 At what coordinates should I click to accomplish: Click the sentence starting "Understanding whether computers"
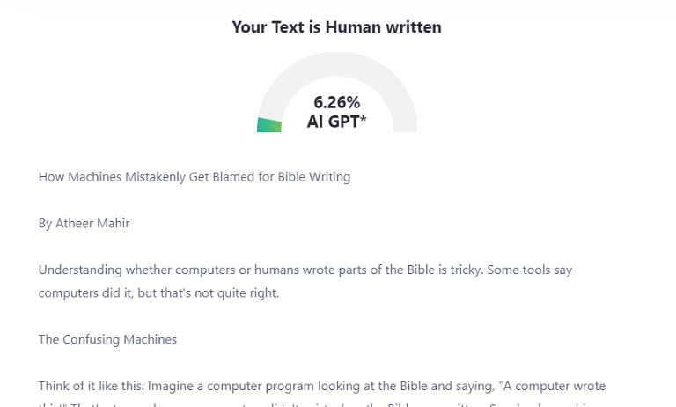click(261, 270)
